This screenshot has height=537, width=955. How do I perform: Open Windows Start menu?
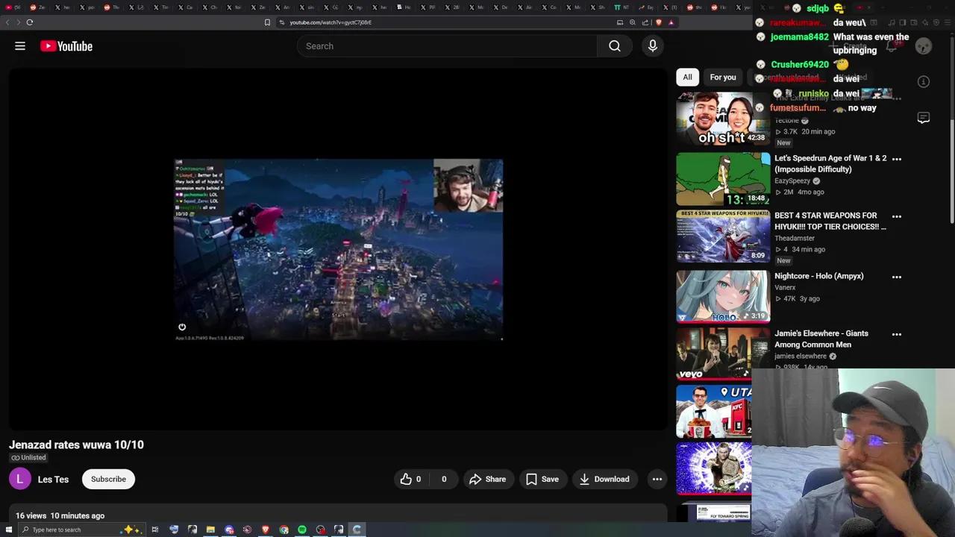click(9, 530)
